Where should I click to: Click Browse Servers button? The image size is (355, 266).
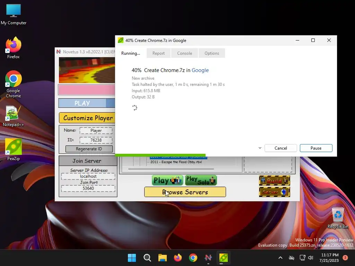tap(185, 192)
